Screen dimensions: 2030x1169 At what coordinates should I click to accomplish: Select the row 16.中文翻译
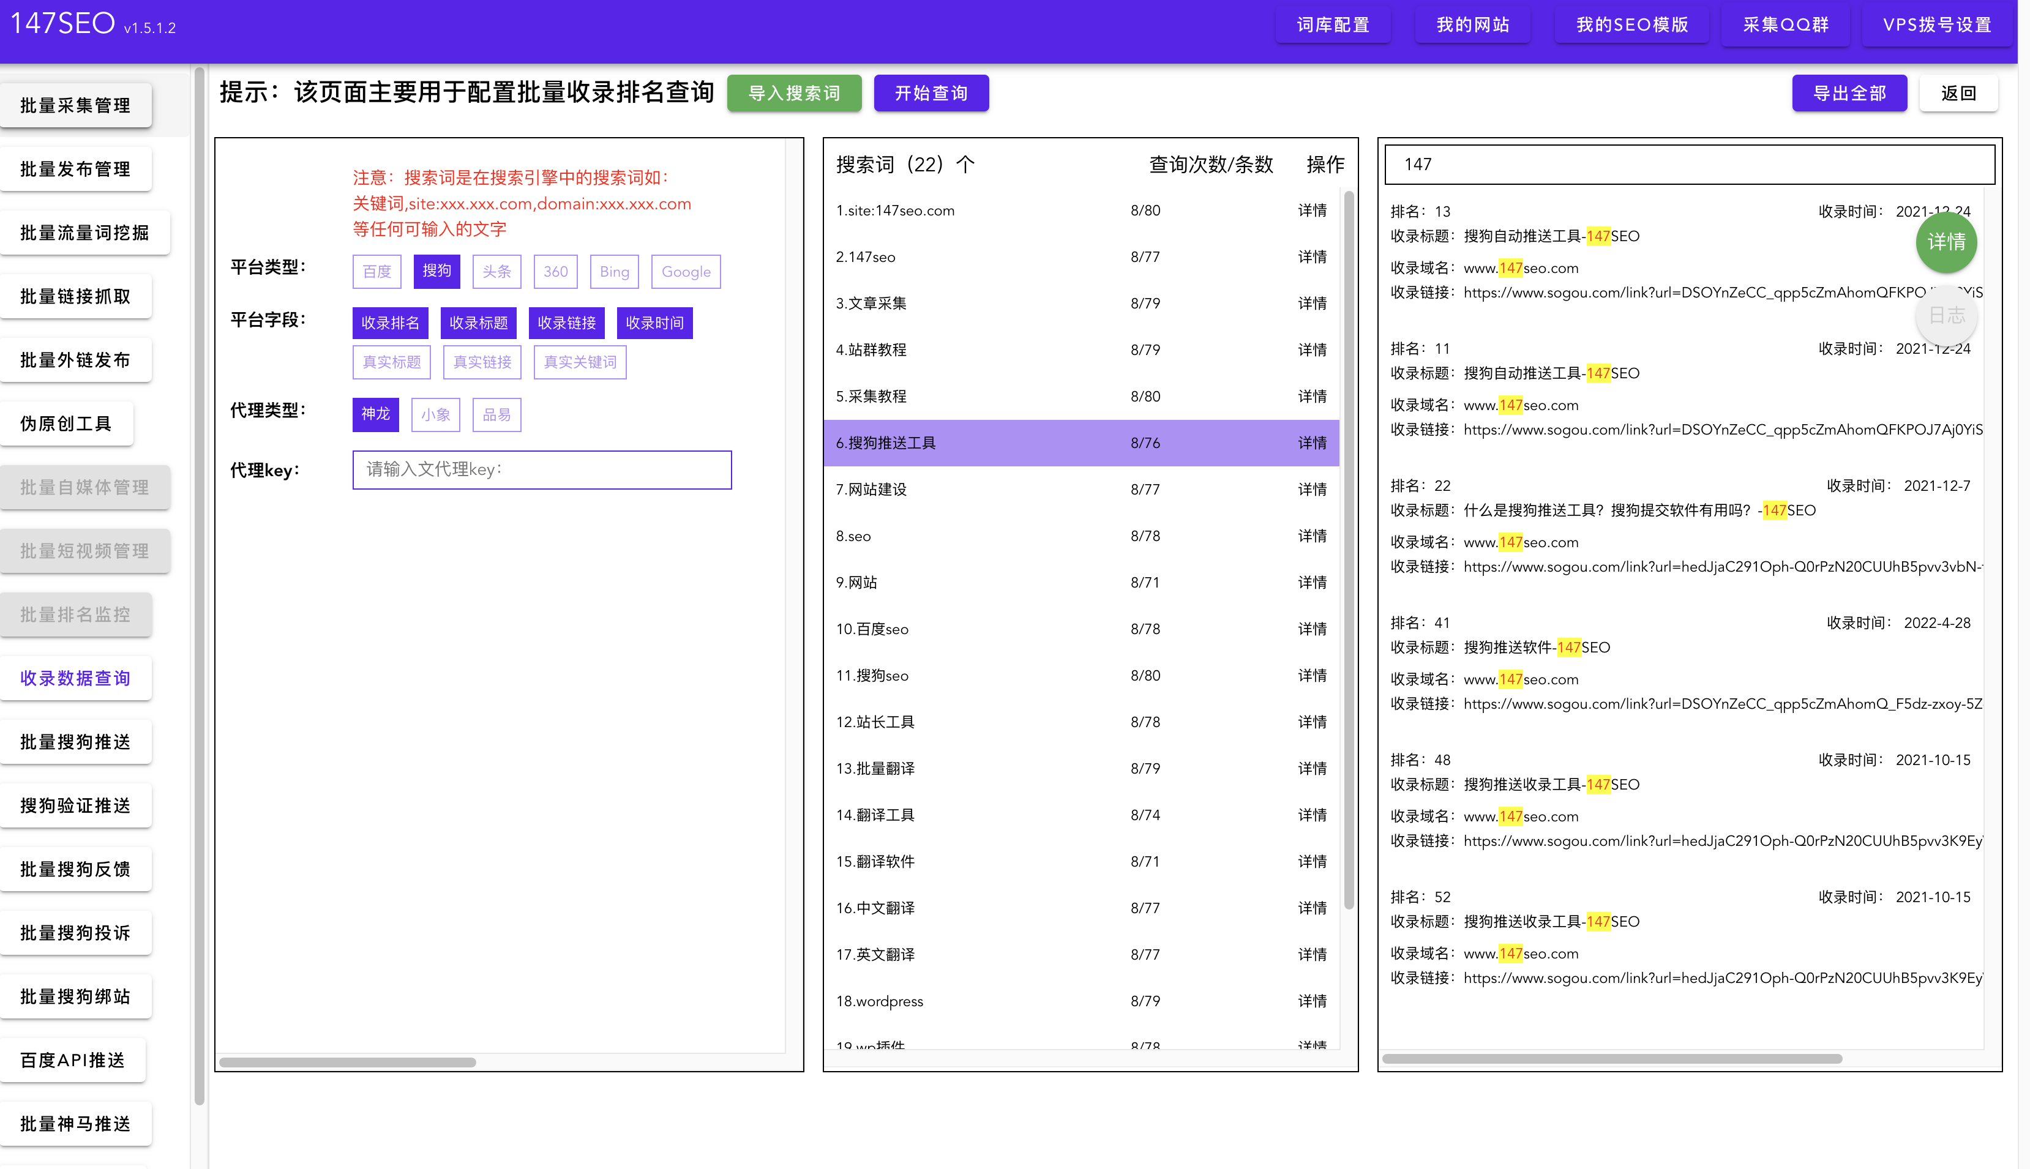(x=1082, y=908)
